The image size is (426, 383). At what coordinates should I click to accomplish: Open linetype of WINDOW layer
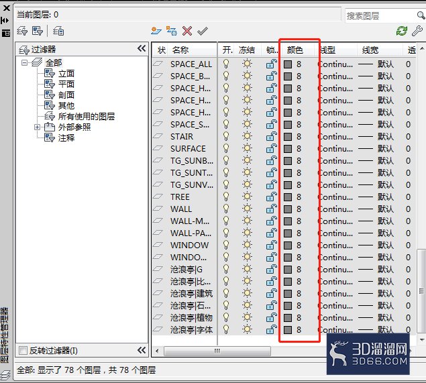pos(335,245)
